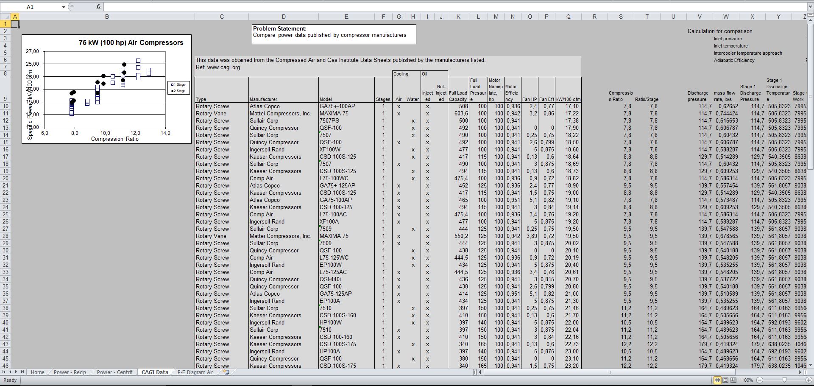Click the 75 kW Air Compressors chart title
Image resolution: width=814 pixels, height=386 pixels.
(x=131, y=42)
